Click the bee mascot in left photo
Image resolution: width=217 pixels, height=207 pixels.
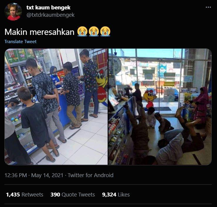(x=102, y=86)
